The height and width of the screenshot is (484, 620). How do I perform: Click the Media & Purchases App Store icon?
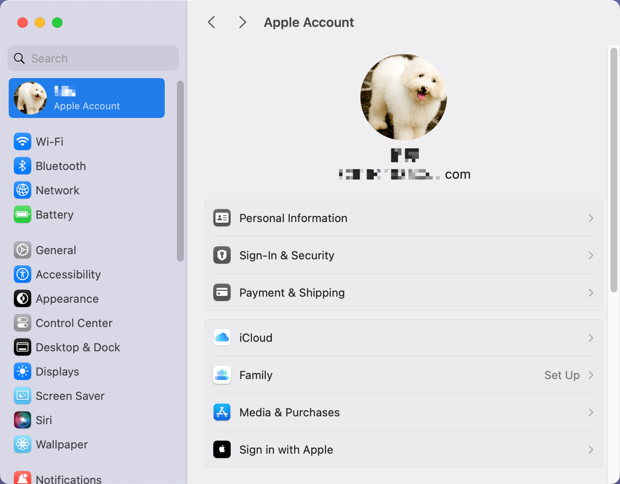tap(222, 412)
